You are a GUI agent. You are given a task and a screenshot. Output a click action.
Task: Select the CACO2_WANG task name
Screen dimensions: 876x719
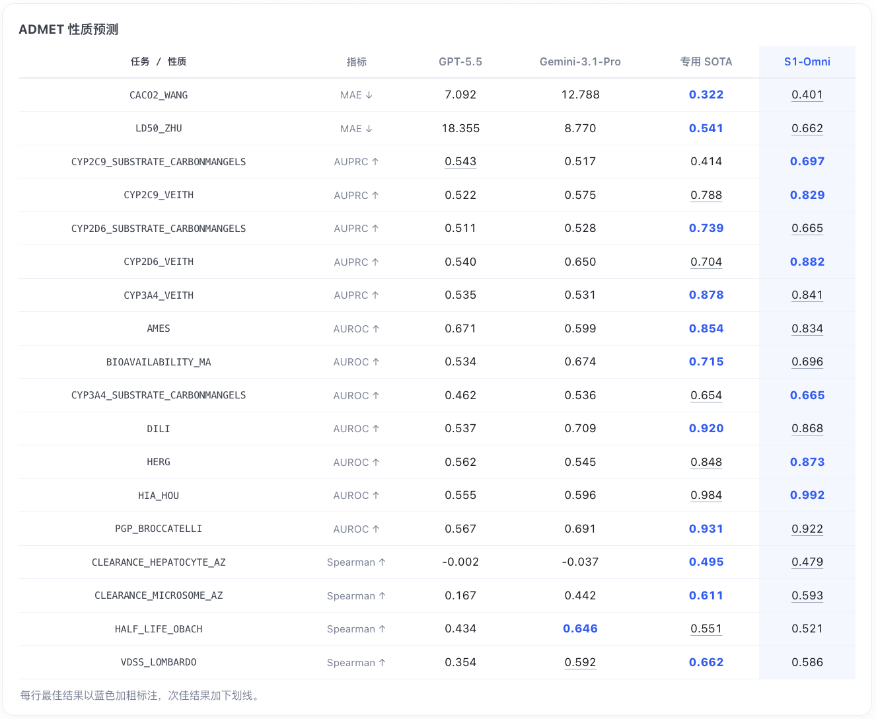pyautogui.click(x=159, y=95)
